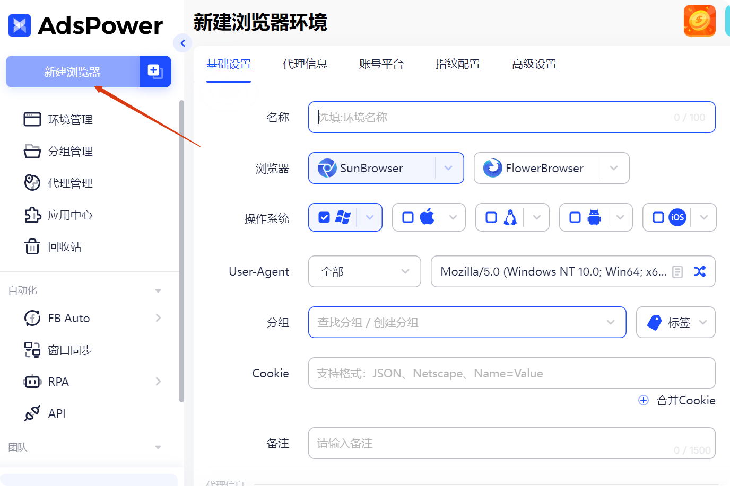Expand the FB Auto submenu arrow

(x=158, y=318)
